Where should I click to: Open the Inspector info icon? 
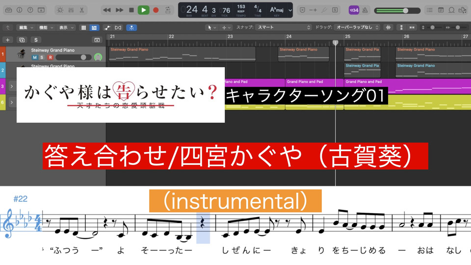20,10
